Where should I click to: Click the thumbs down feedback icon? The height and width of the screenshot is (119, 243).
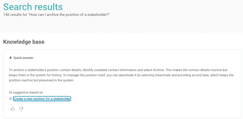click(x=21, y=109)
